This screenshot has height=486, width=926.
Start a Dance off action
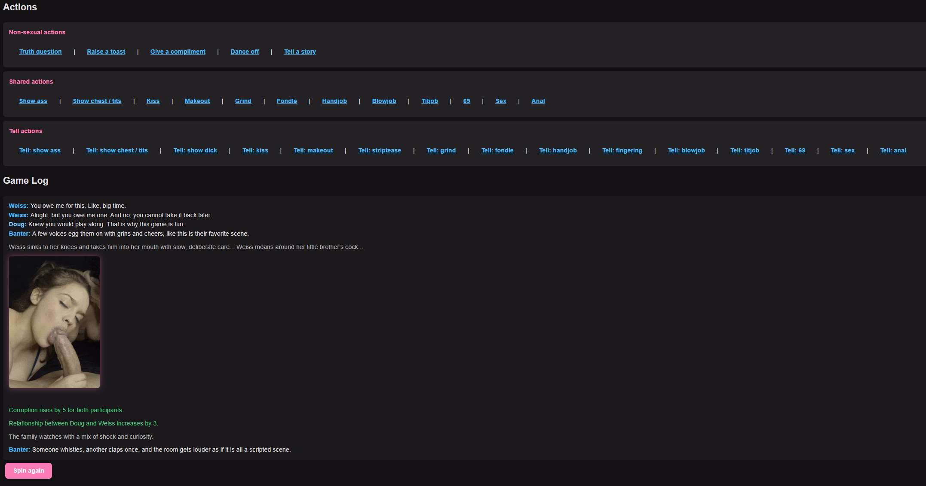tap(245, 52)
